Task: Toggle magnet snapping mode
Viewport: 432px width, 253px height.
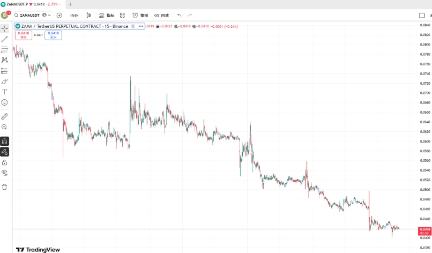Action: click(x=4, y=141)
